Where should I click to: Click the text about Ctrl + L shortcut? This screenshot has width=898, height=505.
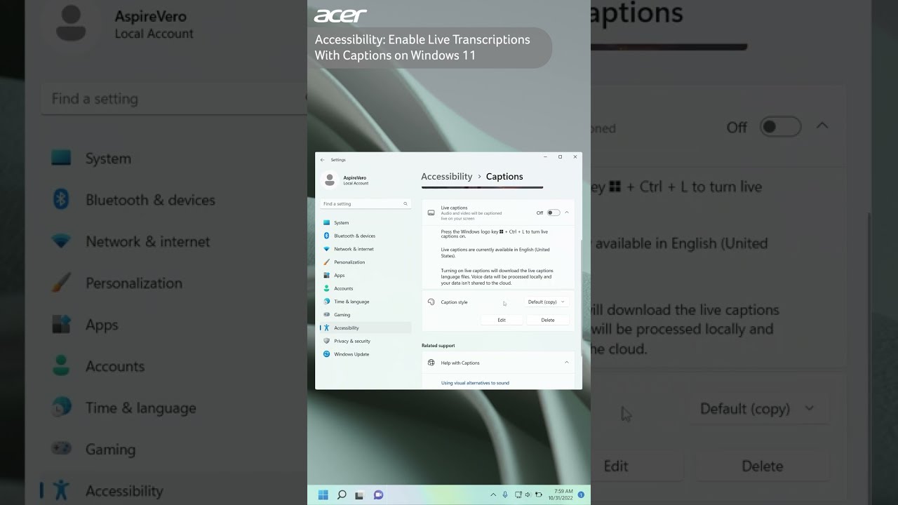tap(495, 234)
